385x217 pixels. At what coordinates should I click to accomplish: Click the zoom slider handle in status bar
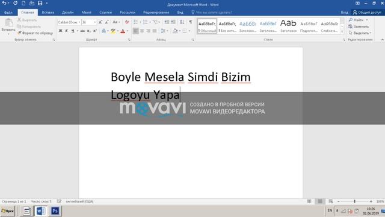click(x=354, y=201)
